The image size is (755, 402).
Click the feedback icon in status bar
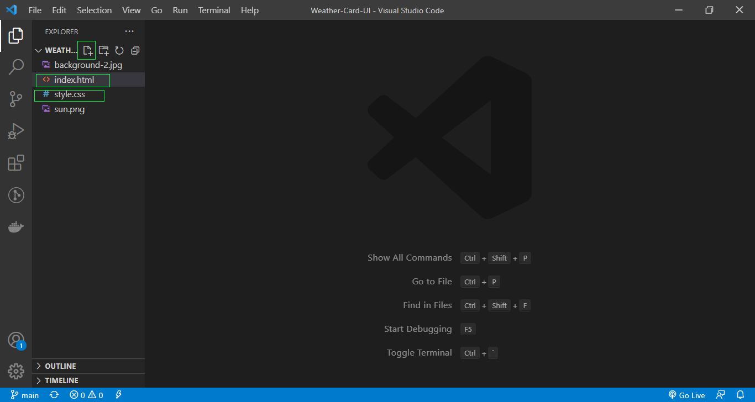720,395
